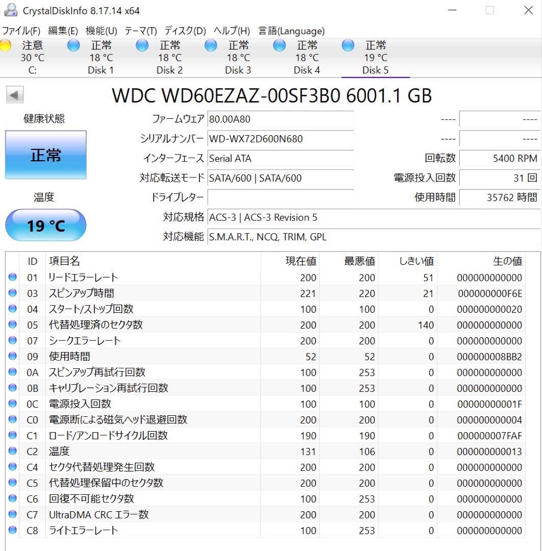Image resolution: width=542 pixels, height=551 pixels.
Task: Click the CrystalDiskInfo app icon in title bar
Action: pyautogui.click(x=11, y=10)
